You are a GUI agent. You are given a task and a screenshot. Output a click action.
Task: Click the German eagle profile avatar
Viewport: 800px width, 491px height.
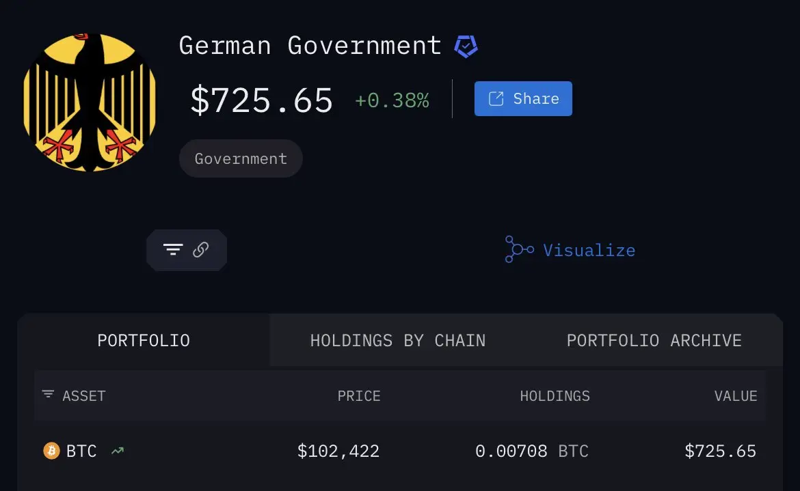[x=90, y=102]
